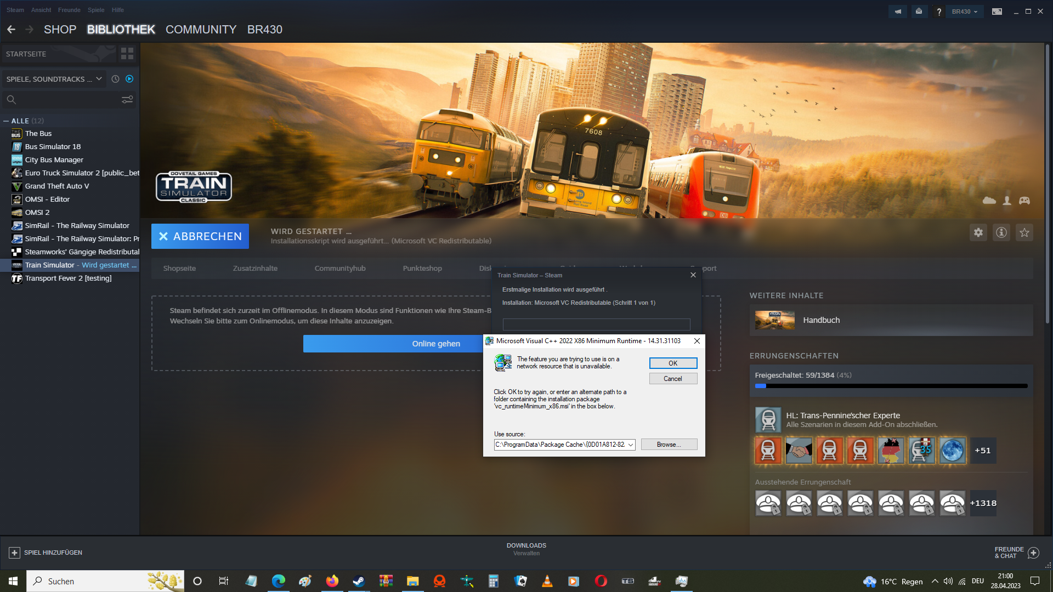
Task: Open advanced filter icon in search bar
Action: 127,99
